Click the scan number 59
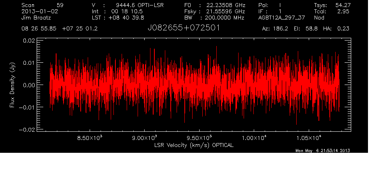Viewport: 375px width, 191px height. click(x=60, y=5)
